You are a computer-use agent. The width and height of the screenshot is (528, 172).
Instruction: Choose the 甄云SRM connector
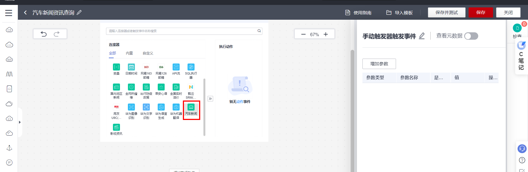point(191,87)
